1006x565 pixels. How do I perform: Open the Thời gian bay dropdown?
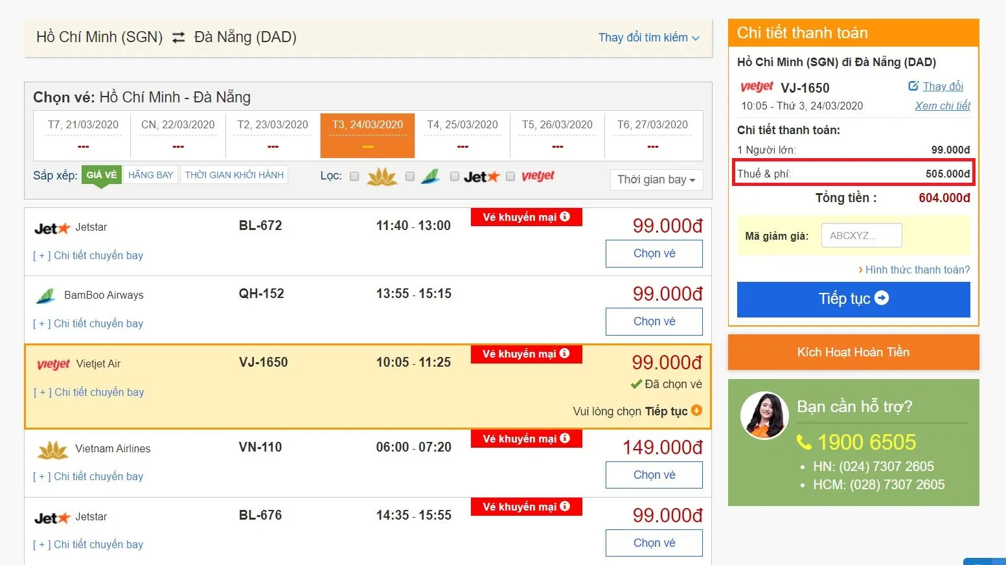[x=656, y=179]
